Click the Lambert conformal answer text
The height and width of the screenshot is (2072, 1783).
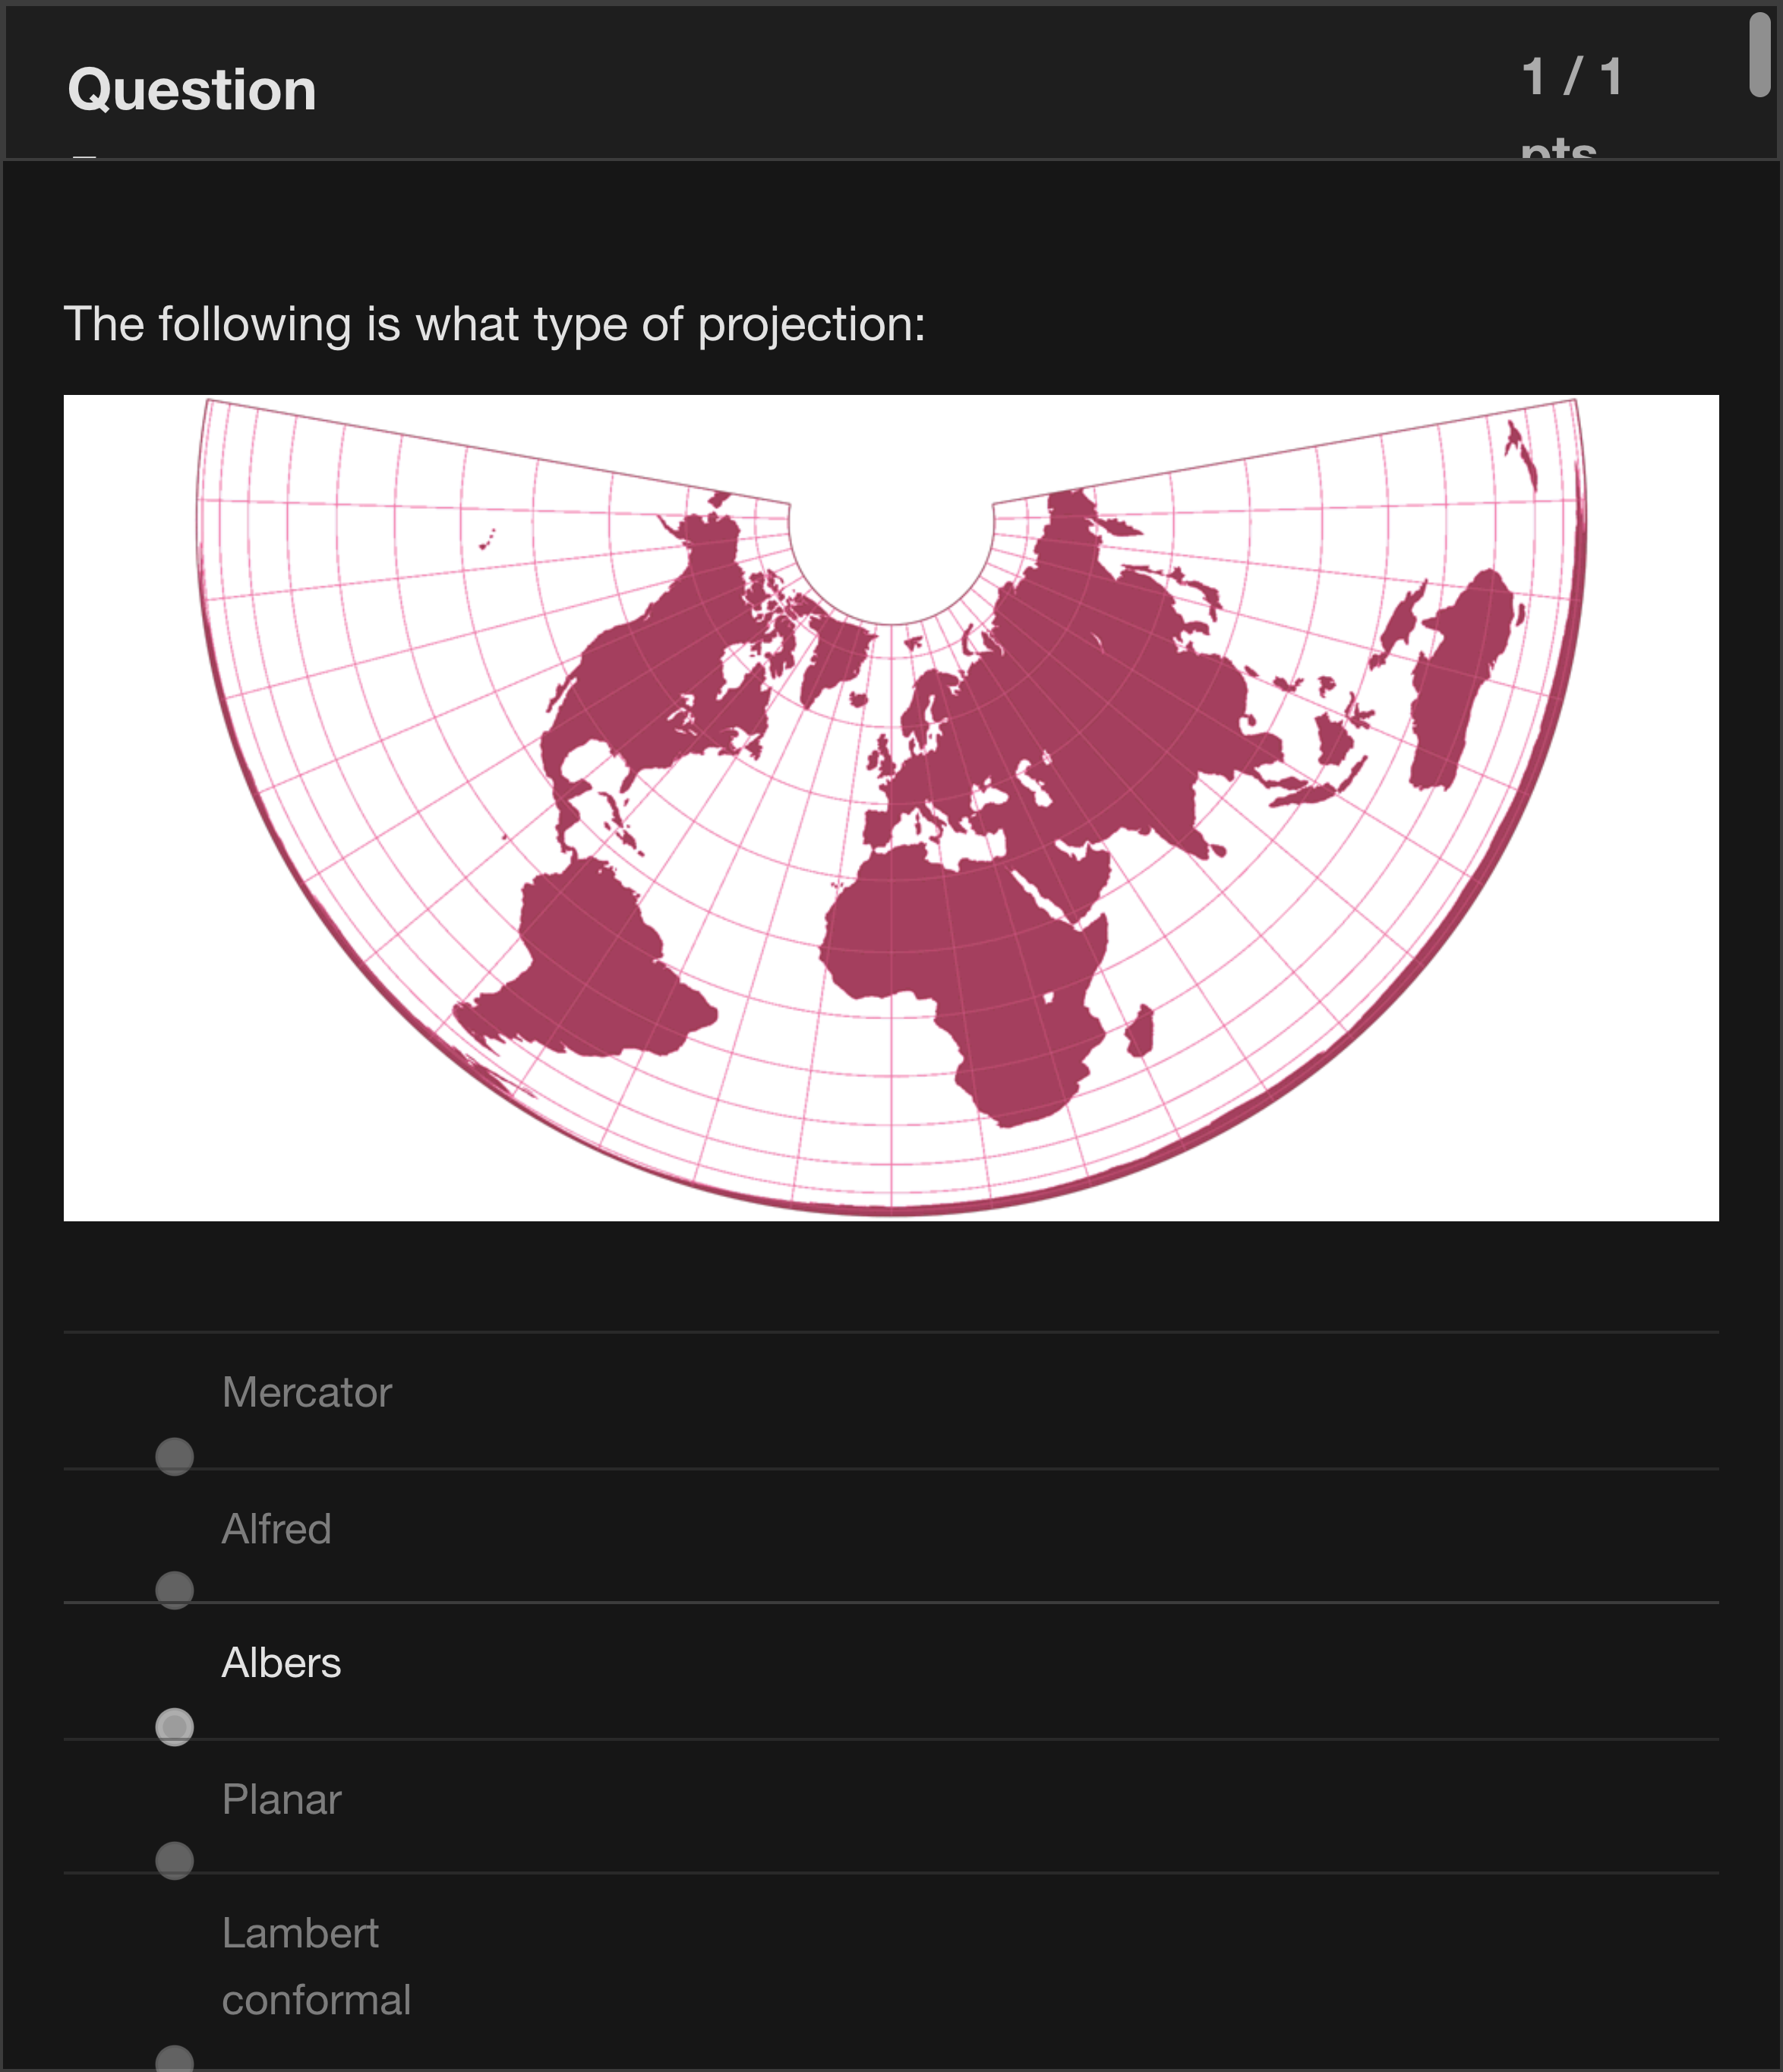(315, 1966)
